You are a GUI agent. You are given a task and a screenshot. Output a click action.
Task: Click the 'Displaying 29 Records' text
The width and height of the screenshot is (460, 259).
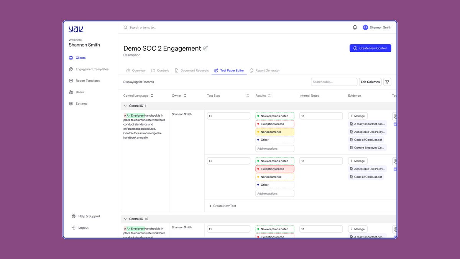(x=139, y=82)
